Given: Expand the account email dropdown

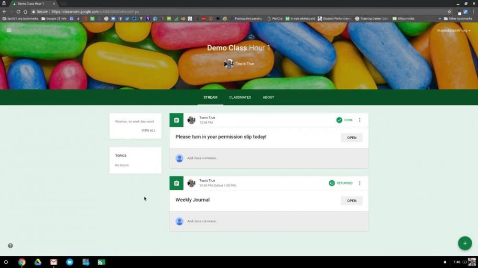Looking at the screenshot, I should (x=454, y=31).
